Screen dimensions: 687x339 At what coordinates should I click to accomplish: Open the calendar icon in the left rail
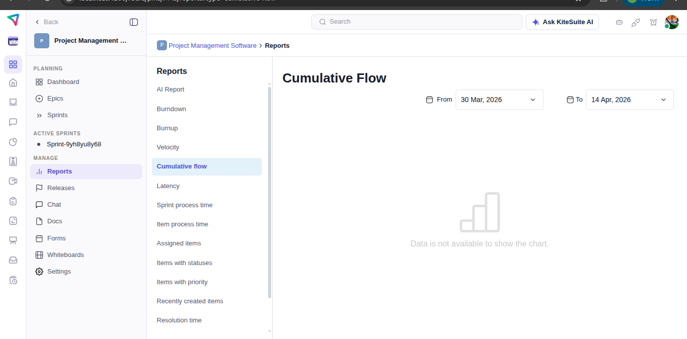[x=13, y=41]
